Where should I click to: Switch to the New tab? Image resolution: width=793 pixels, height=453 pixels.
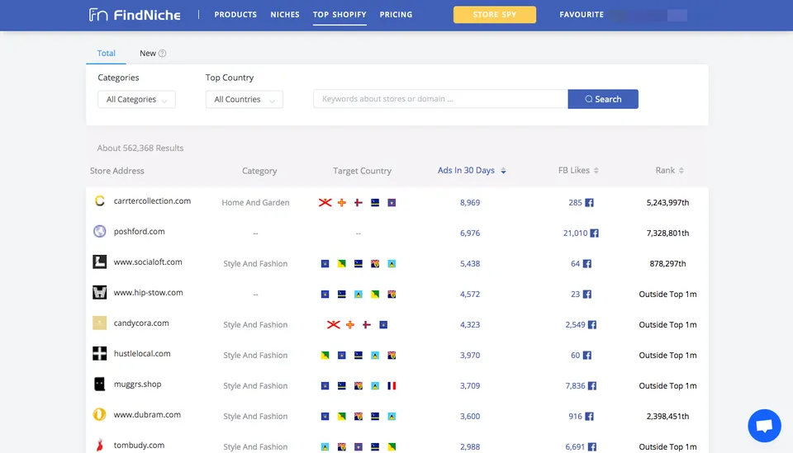coord(148,54)
